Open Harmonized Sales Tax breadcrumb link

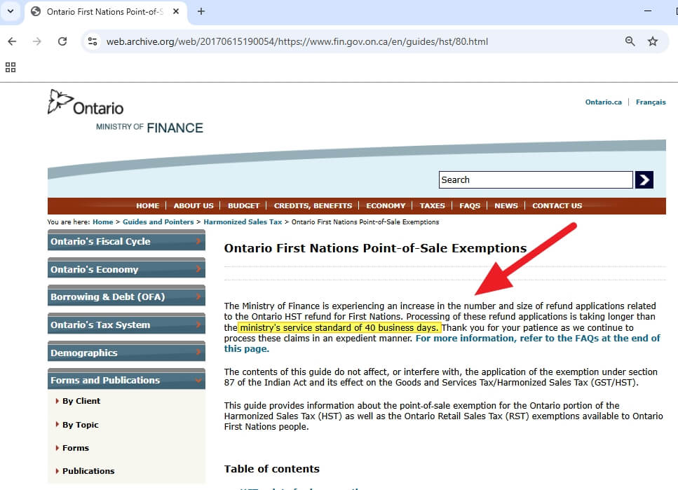(x=243, y=222)
